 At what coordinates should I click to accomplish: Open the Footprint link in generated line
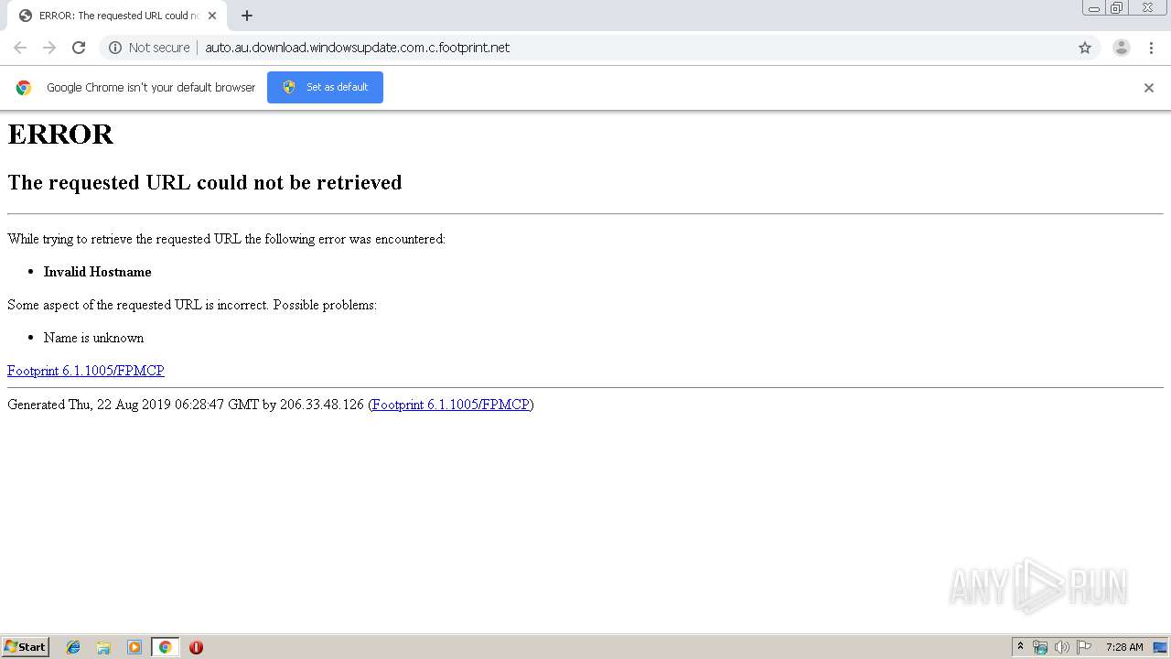tap(451, 405)
